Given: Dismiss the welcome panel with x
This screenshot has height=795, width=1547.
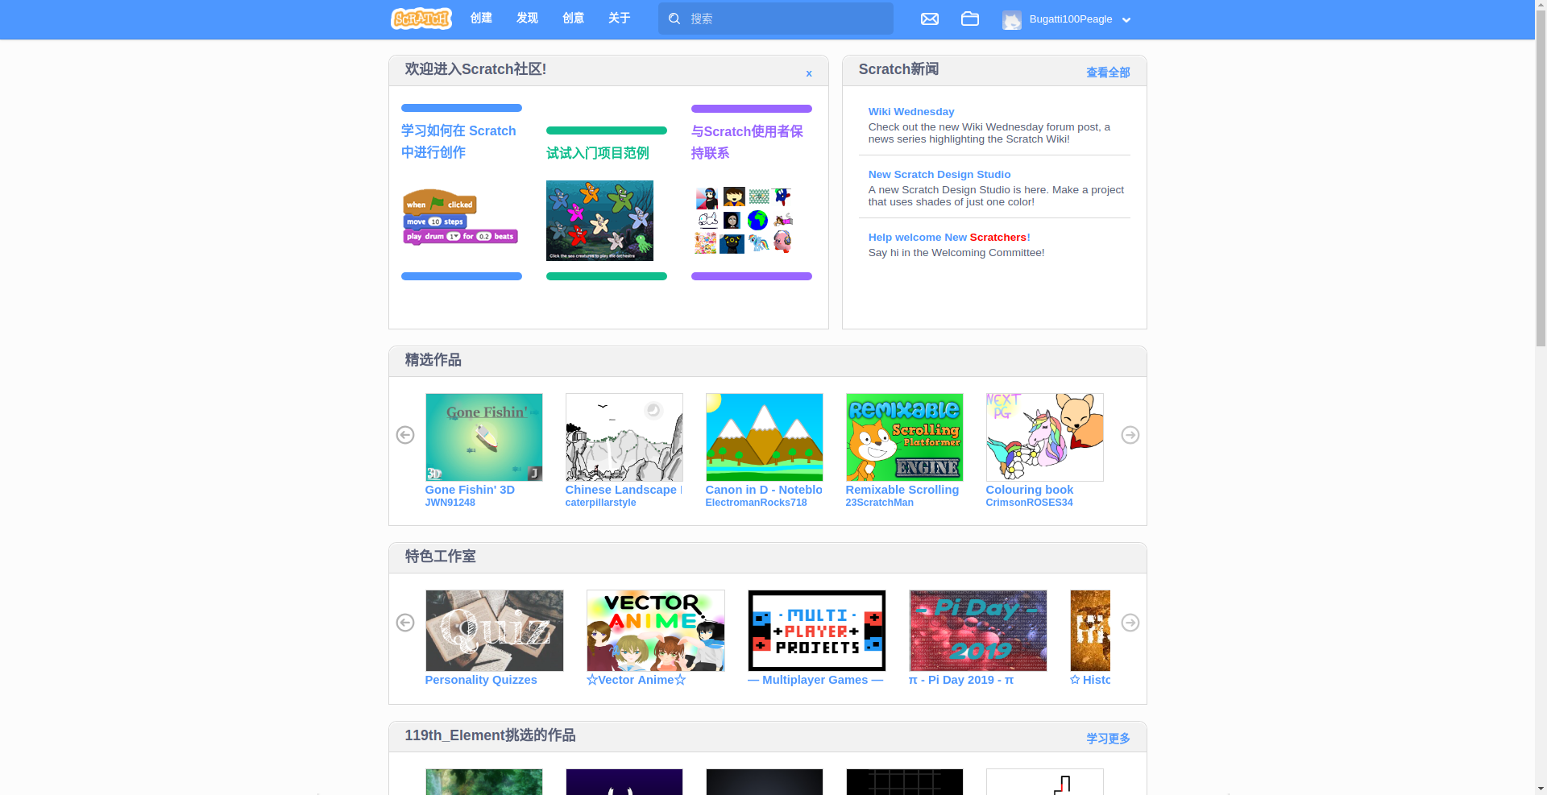Looking at the screenshot, I should pyautogui.click(x=808, y=73).
